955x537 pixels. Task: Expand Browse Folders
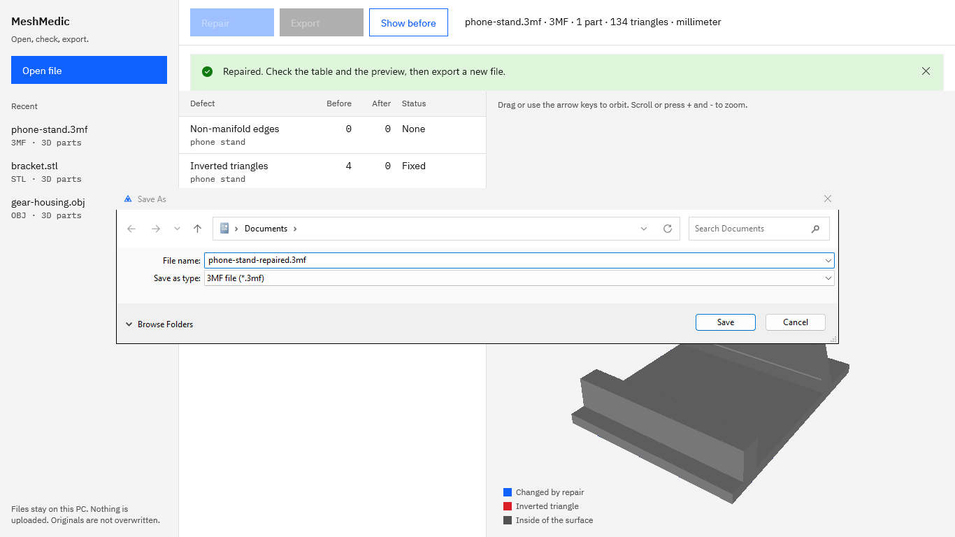pos(159,324)
